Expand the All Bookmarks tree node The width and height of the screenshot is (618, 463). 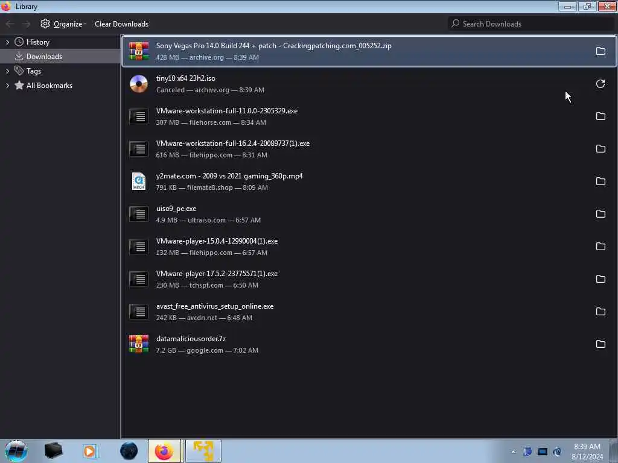[x=7, y=86]
